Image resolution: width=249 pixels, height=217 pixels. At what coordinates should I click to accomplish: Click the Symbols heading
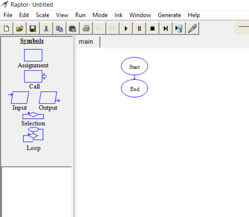(32, 41)
